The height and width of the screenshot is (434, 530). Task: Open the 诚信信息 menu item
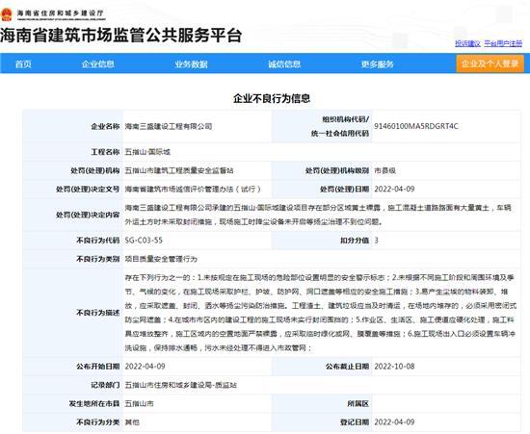coord(284,64)
